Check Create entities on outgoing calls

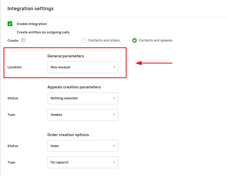coord(10,32)
